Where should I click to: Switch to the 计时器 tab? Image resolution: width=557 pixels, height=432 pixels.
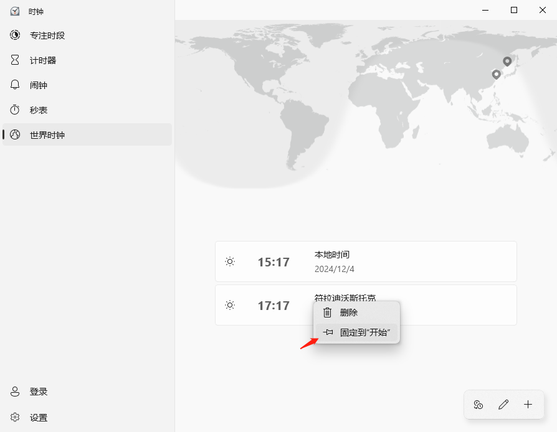point(43,60)
